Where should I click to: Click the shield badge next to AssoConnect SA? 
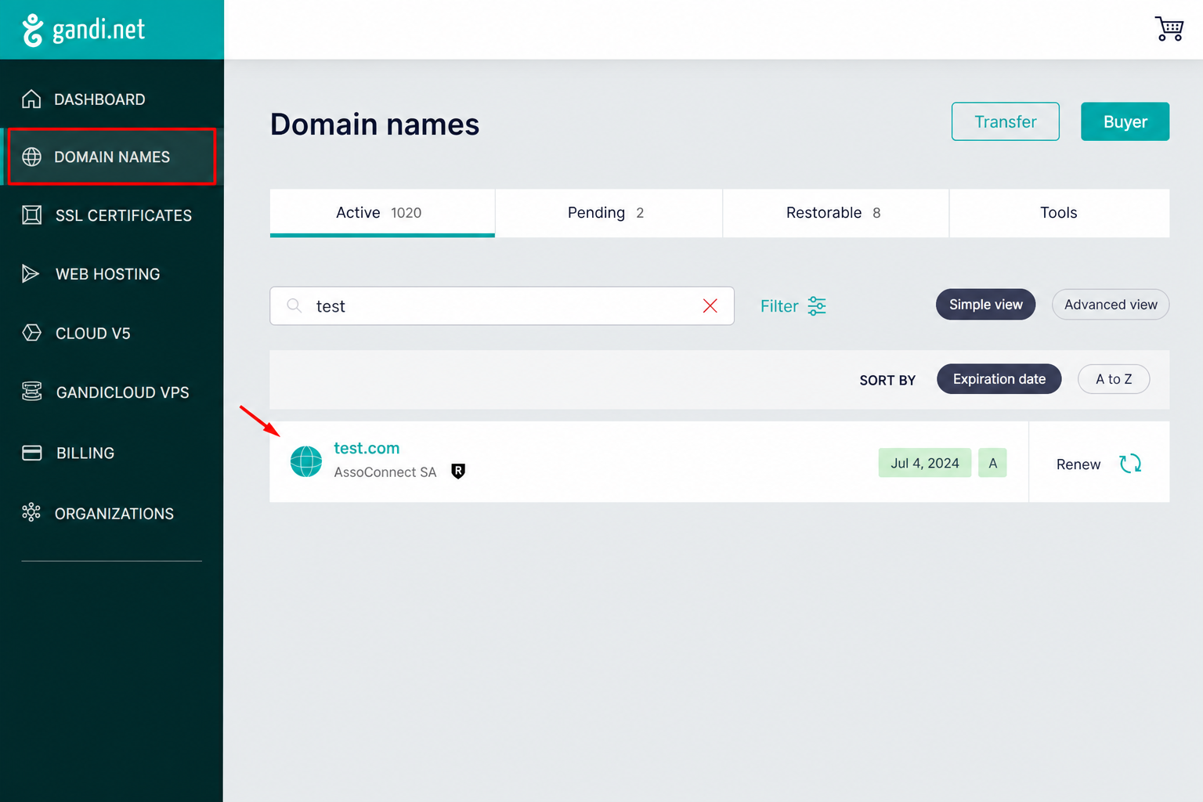point(458,471)
